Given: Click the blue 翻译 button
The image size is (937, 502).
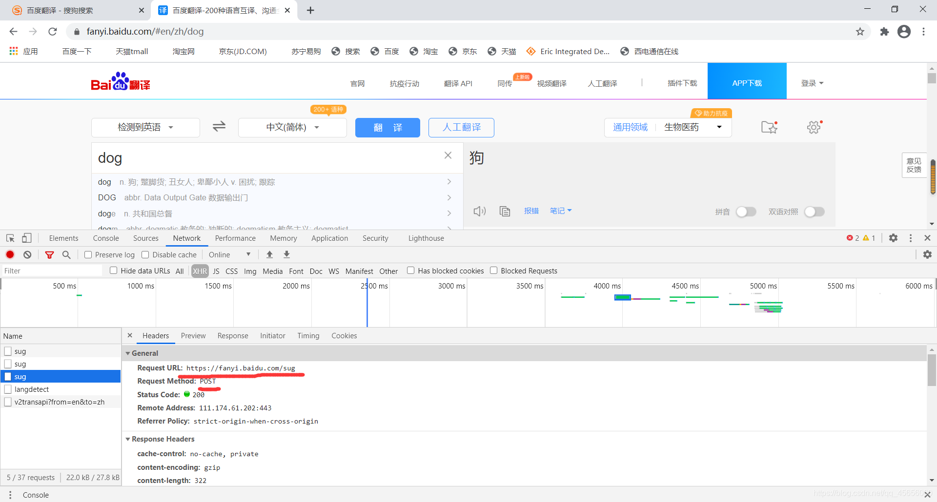Looking at the screenshot, I should point(387,128).
